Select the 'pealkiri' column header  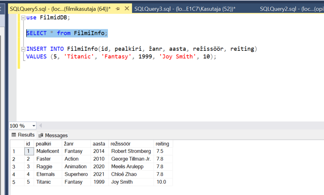tap(48, 144)
